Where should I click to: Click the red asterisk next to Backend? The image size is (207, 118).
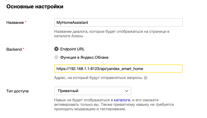point(24,49)
